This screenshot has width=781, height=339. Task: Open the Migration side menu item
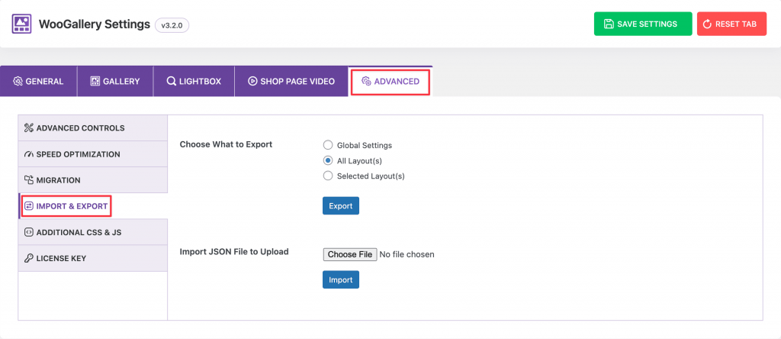pos(92,180)
